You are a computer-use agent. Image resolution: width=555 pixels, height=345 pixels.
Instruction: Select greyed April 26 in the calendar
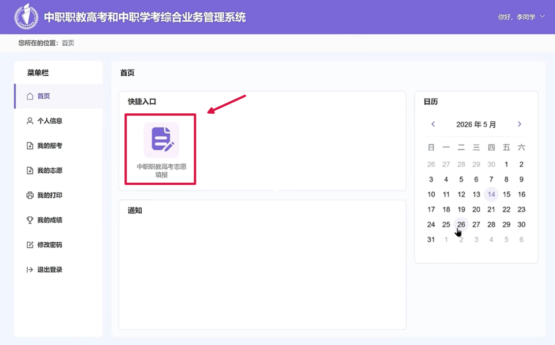(x=431, y=164)
